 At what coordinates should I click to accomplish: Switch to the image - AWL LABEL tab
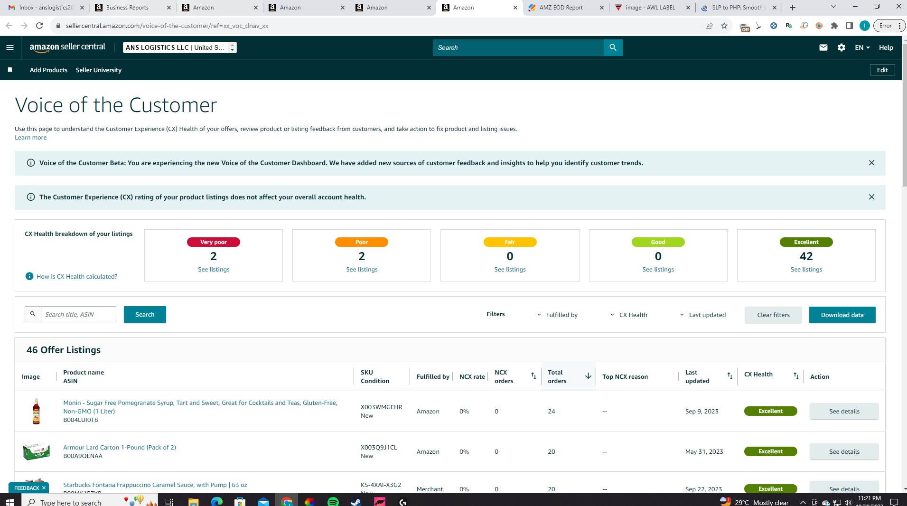(652, 8)
